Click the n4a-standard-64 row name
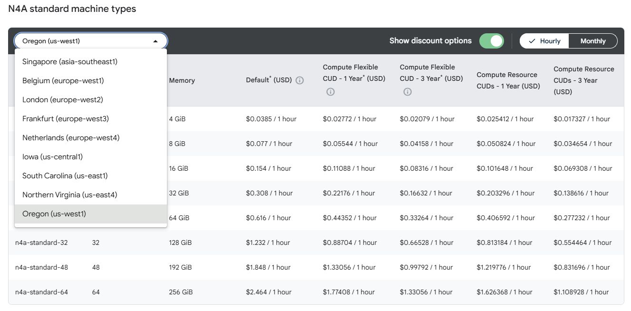This screenshot has width=631, height=311. click(x=41, y=292)
